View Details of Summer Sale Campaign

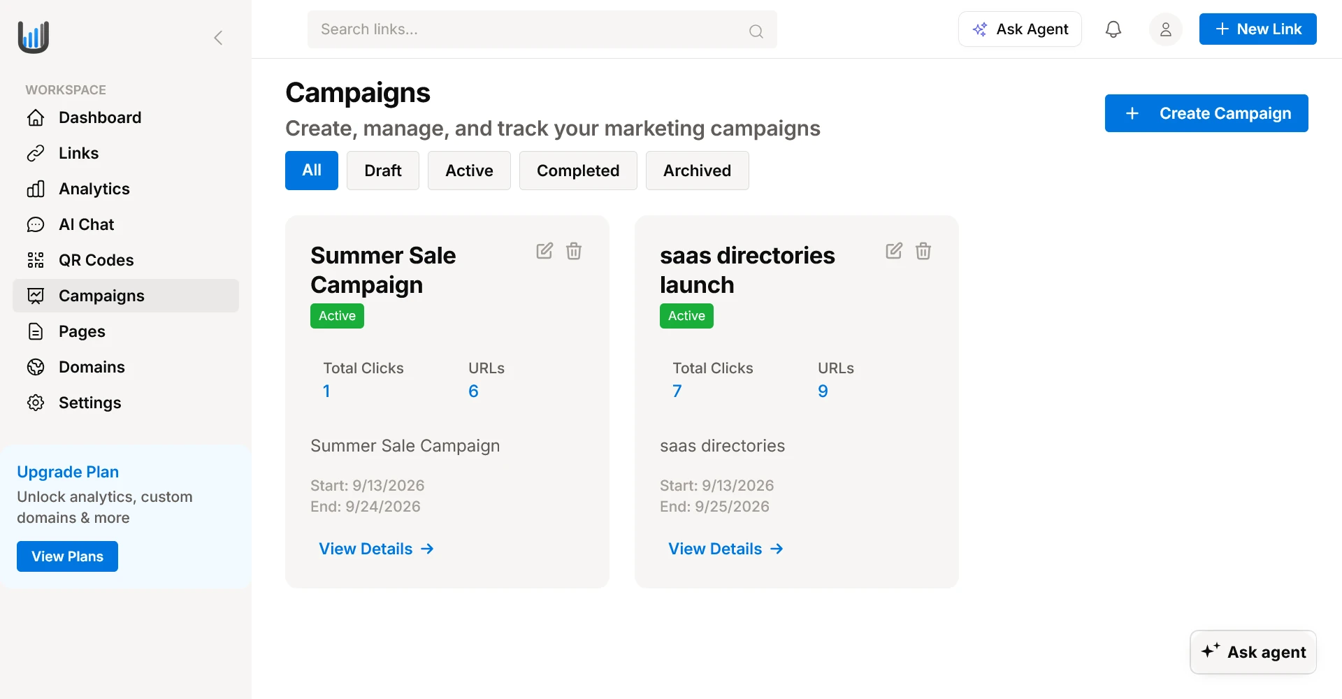377,549
